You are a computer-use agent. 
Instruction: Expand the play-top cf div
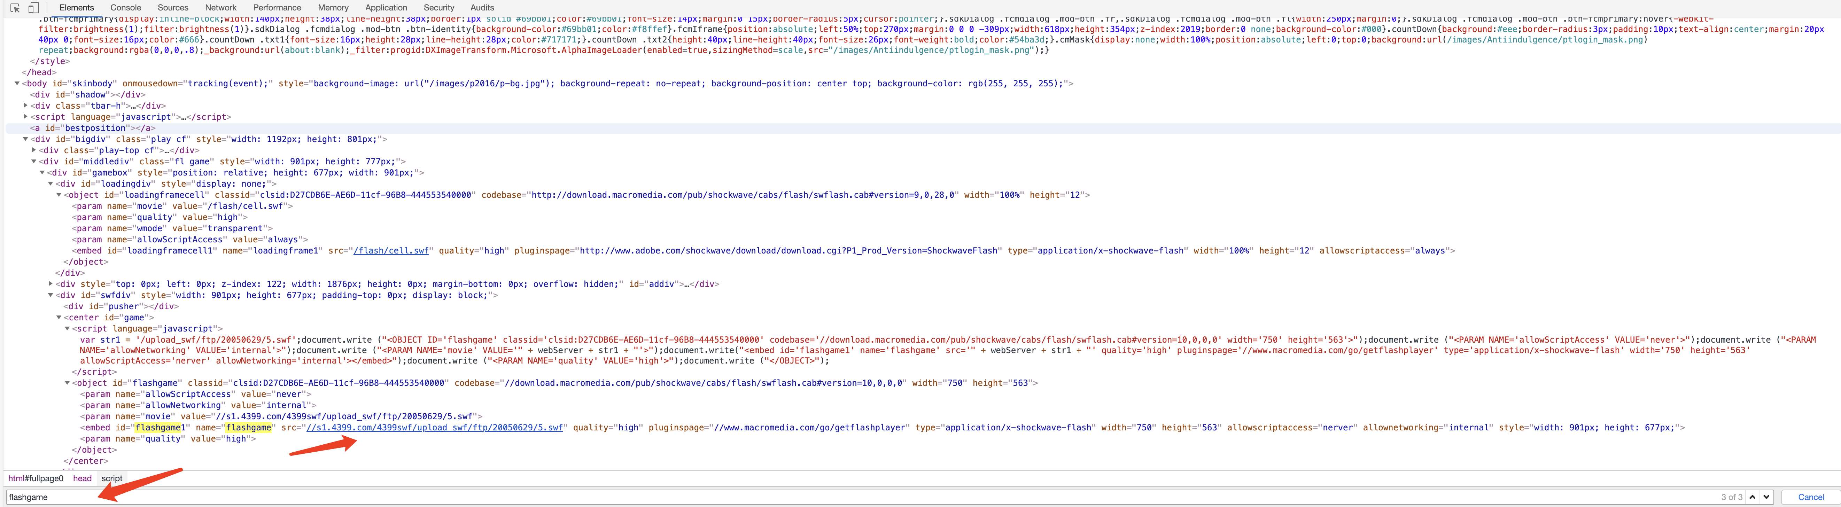click(33, 150)
